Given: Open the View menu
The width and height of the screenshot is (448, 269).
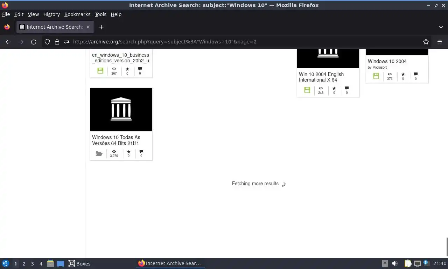Looking at the screenshot, I should point(33,14).
